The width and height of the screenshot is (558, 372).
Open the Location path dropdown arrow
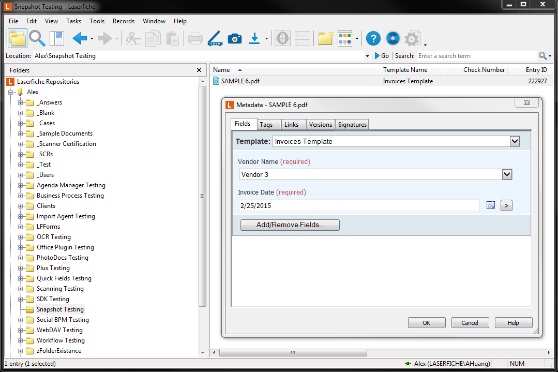coord(367,56)
